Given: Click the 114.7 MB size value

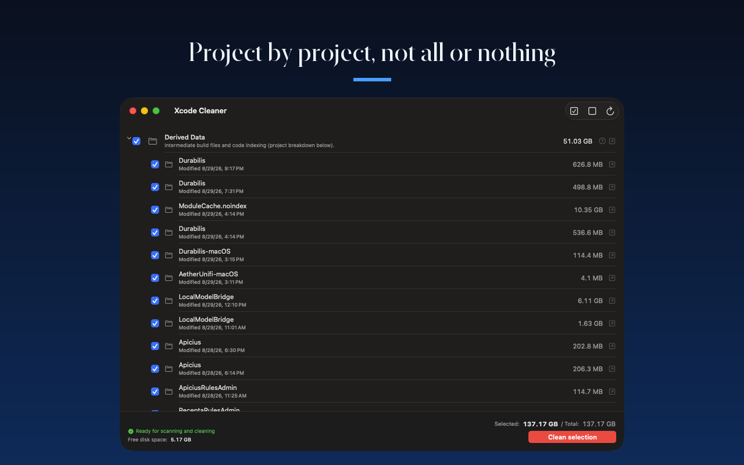Looking at the screenshot, I should [x=588, y=391].
